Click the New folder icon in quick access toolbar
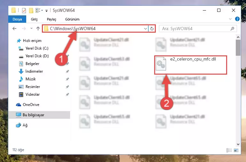 tap(31, 11)
